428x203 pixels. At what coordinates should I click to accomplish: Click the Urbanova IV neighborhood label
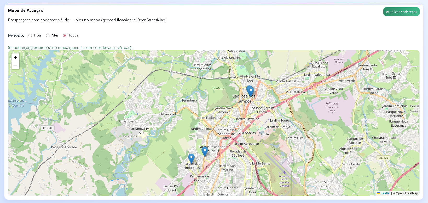point(140,129)
